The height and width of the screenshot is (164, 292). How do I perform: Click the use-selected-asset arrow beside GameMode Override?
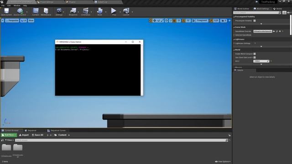274,31
